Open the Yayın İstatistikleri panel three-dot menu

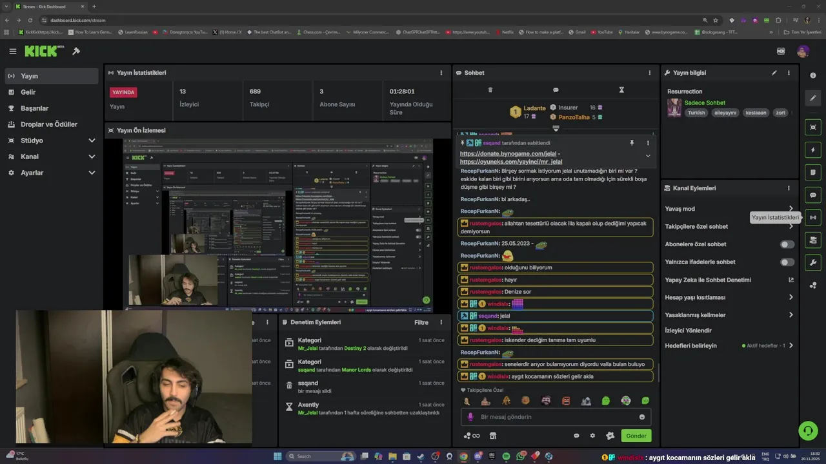pos(441,73)
